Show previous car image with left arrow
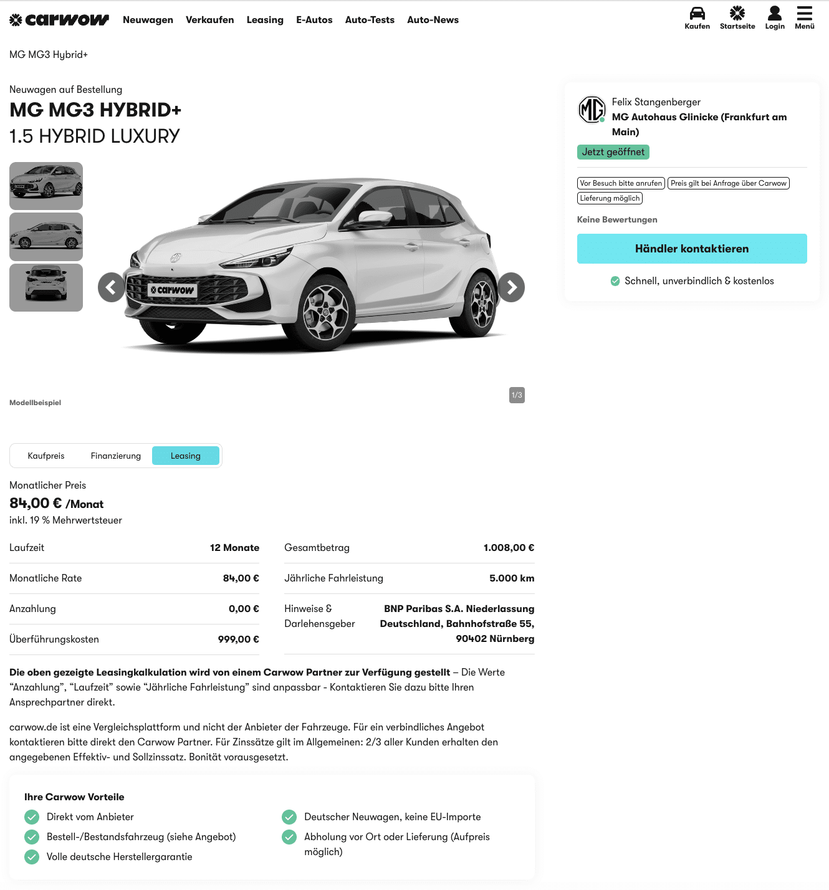 [112, 287]
